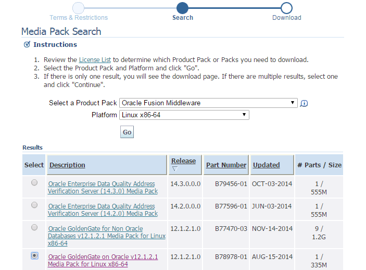366x270 pixels.
Task: Sort results by Updated column
Action: pos(267,165)
